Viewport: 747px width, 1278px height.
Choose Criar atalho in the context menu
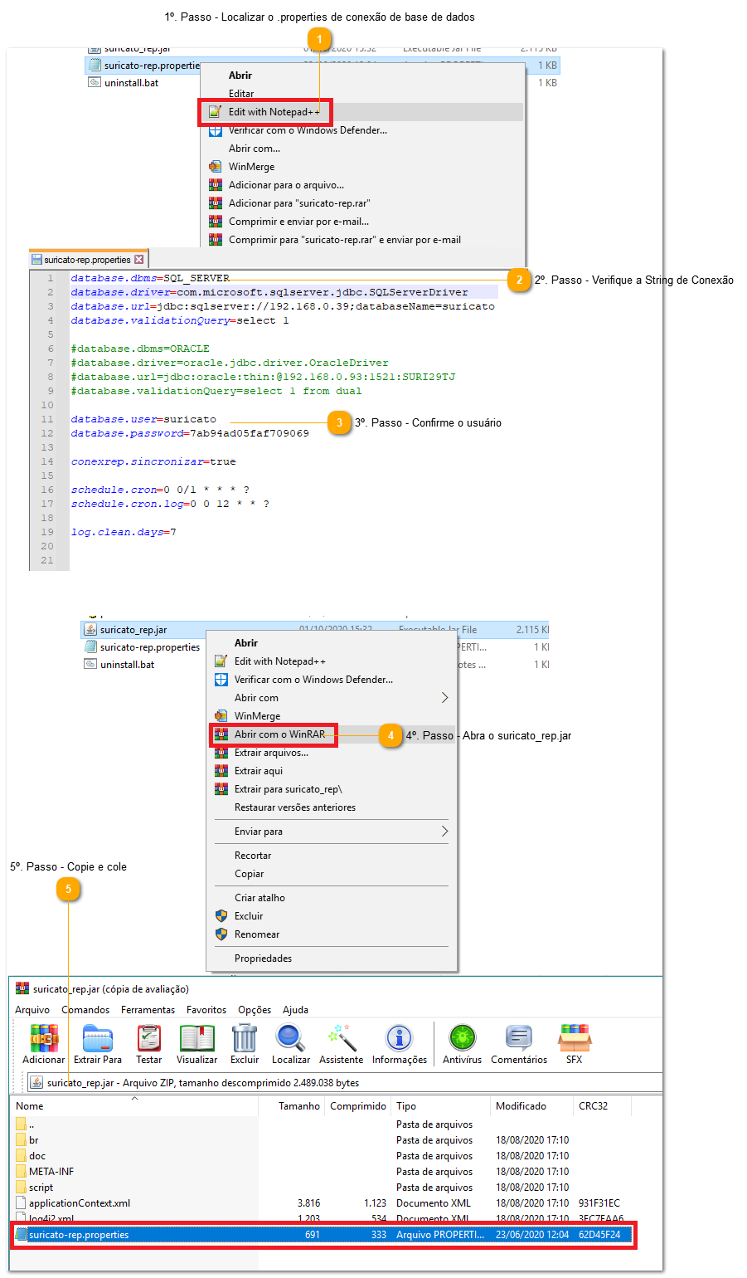(x=260, y=898)
